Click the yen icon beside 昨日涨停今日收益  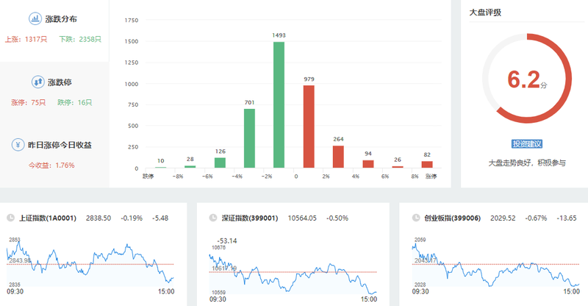point(18,145)
